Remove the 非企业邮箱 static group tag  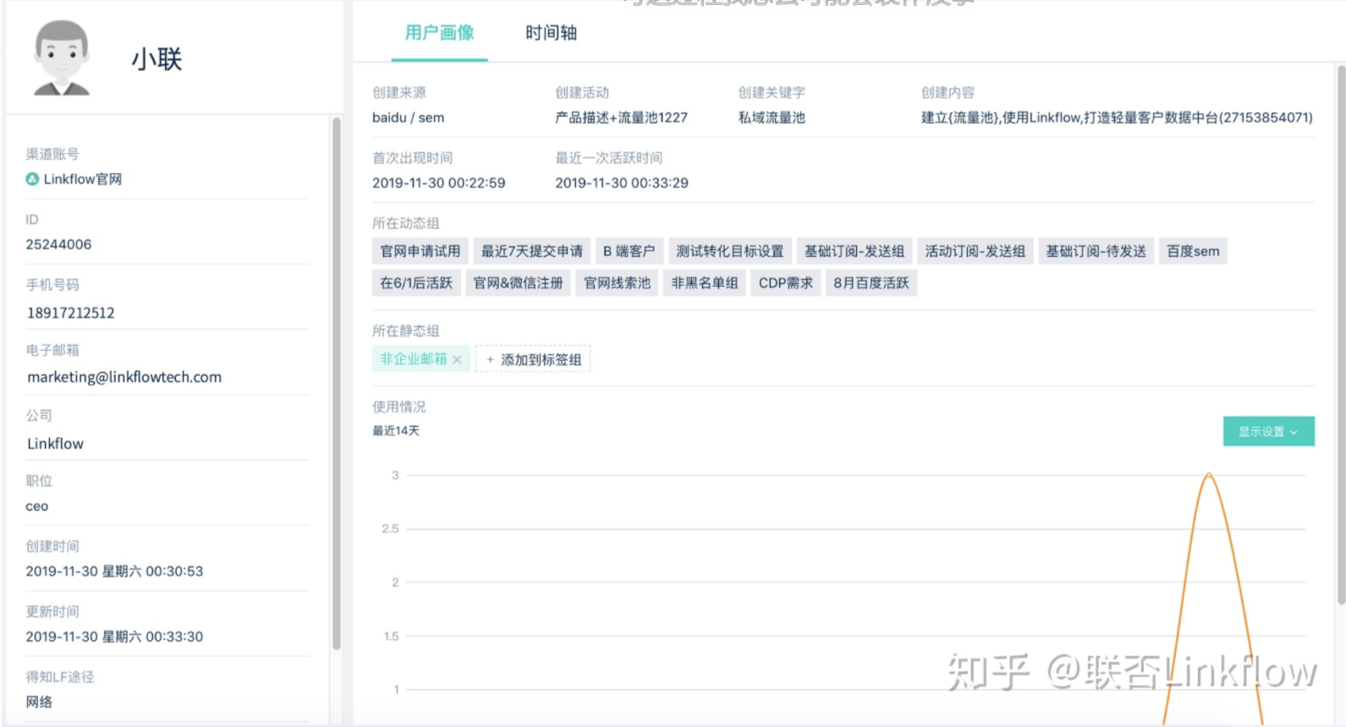tap(457, 359)
